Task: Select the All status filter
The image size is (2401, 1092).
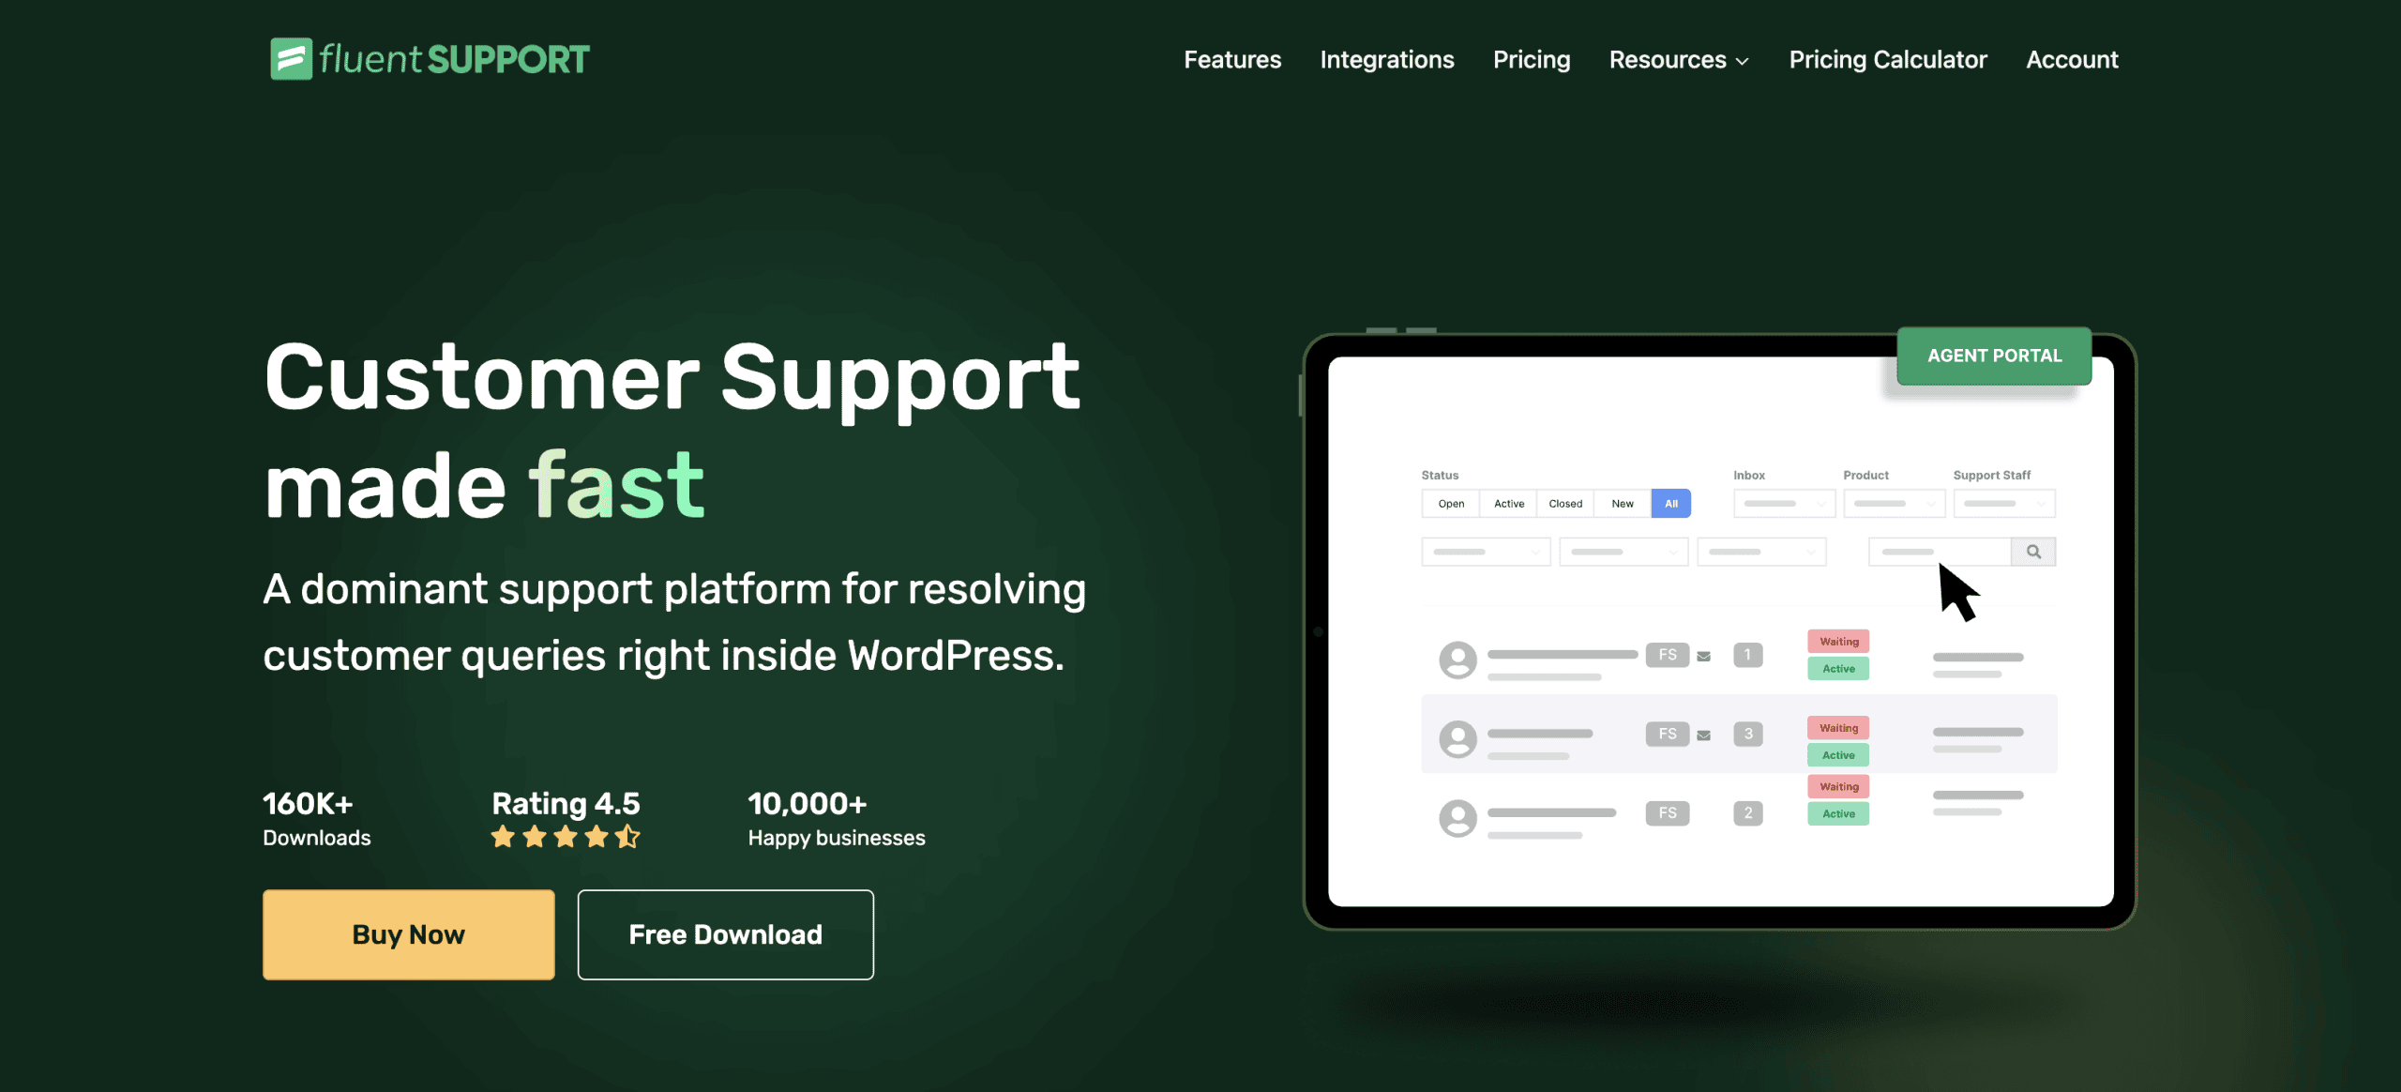Action: (x=1671, y=504)
